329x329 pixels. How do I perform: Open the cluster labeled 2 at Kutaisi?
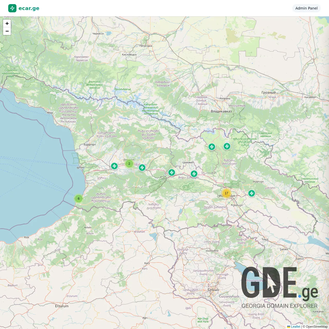click(129, 163)
